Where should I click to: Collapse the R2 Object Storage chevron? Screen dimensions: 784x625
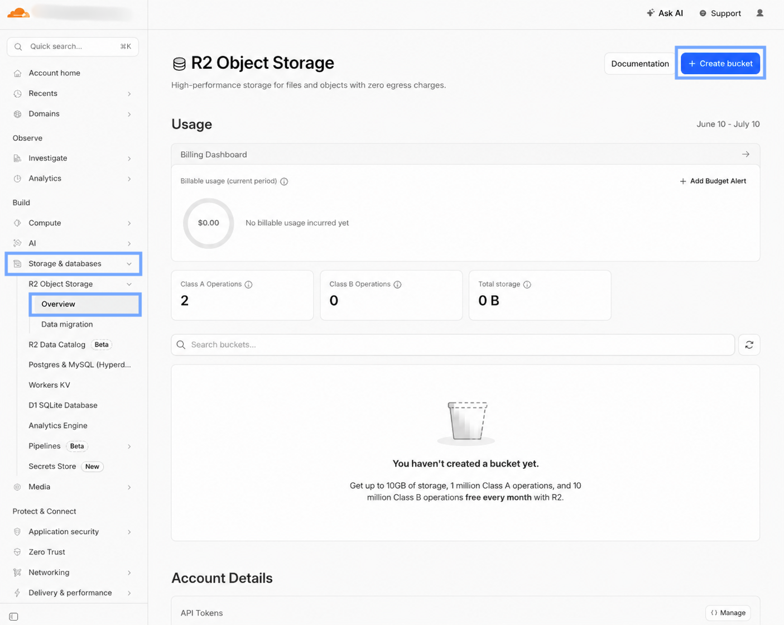[129, 284]
